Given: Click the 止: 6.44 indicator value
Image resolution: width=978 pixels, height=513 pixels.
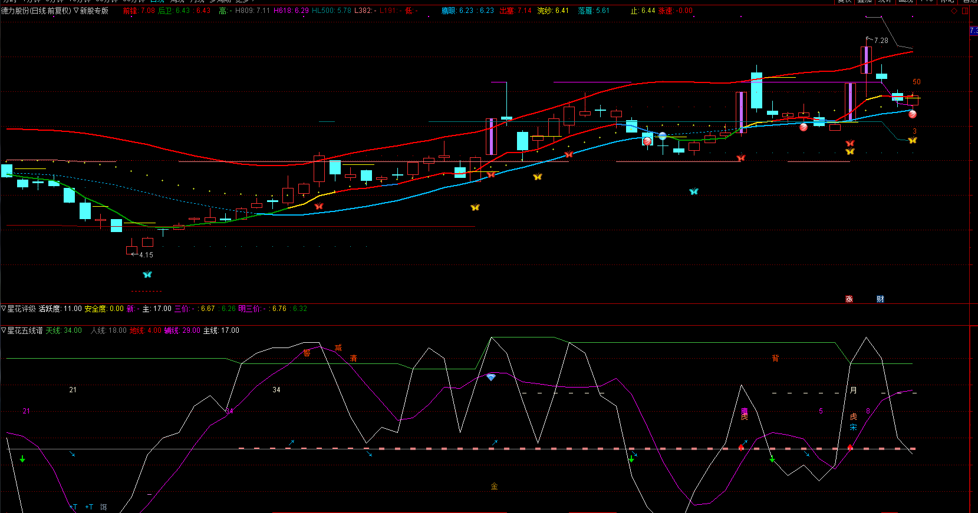Looking at the screenshot, I should point(643,11).
